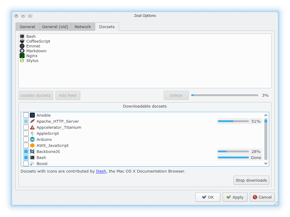The image size is (290, 217).
Task: Open the General (old) tab
Action: point(55,27)
